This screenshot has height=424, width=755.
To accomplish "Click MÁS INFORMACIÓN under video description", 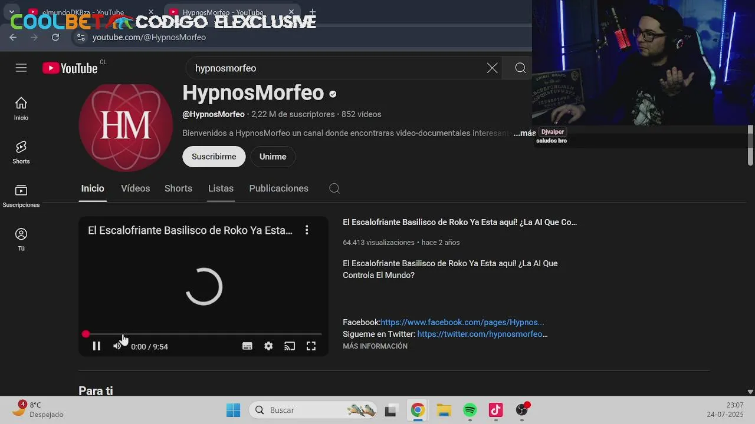I will pyautogui.click(x=375, y=346).
